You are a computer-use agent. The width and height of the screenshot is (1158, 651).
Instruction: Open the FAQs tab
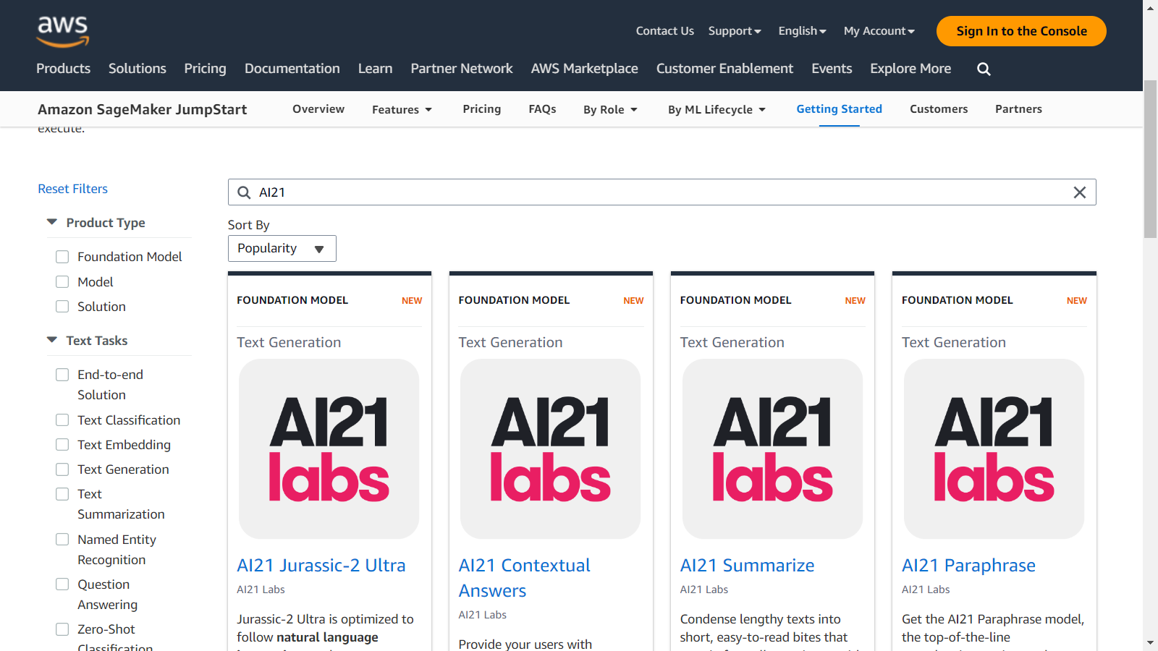point(542,109)
